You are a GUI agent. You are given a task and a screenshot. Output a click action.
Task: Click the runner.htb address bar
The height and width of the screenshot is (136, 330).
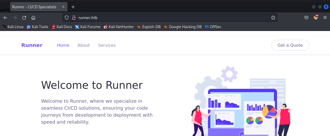point(170,18)
